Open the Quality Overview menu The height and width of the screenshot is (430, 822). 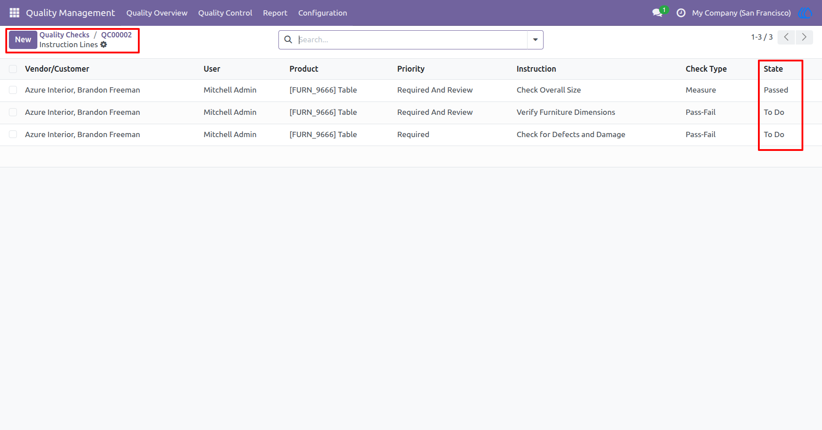[x=157, y=13]
